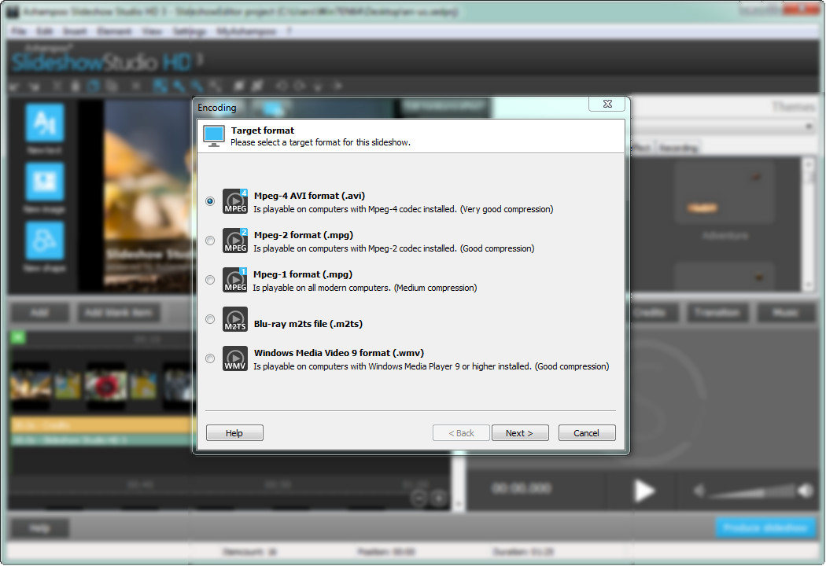
Task: Adjust the volume slider in preview
Action: point(751,492)
